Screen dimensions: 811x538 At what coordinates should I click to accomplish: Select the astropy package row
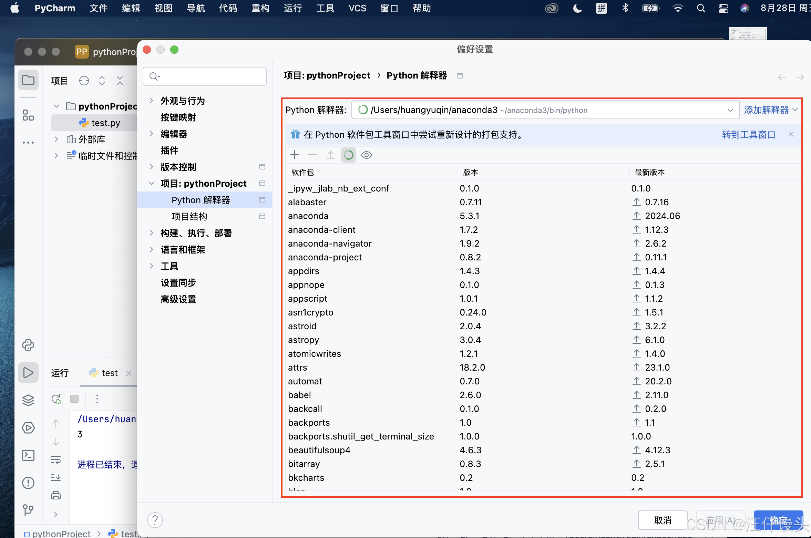tap(543, 340)
